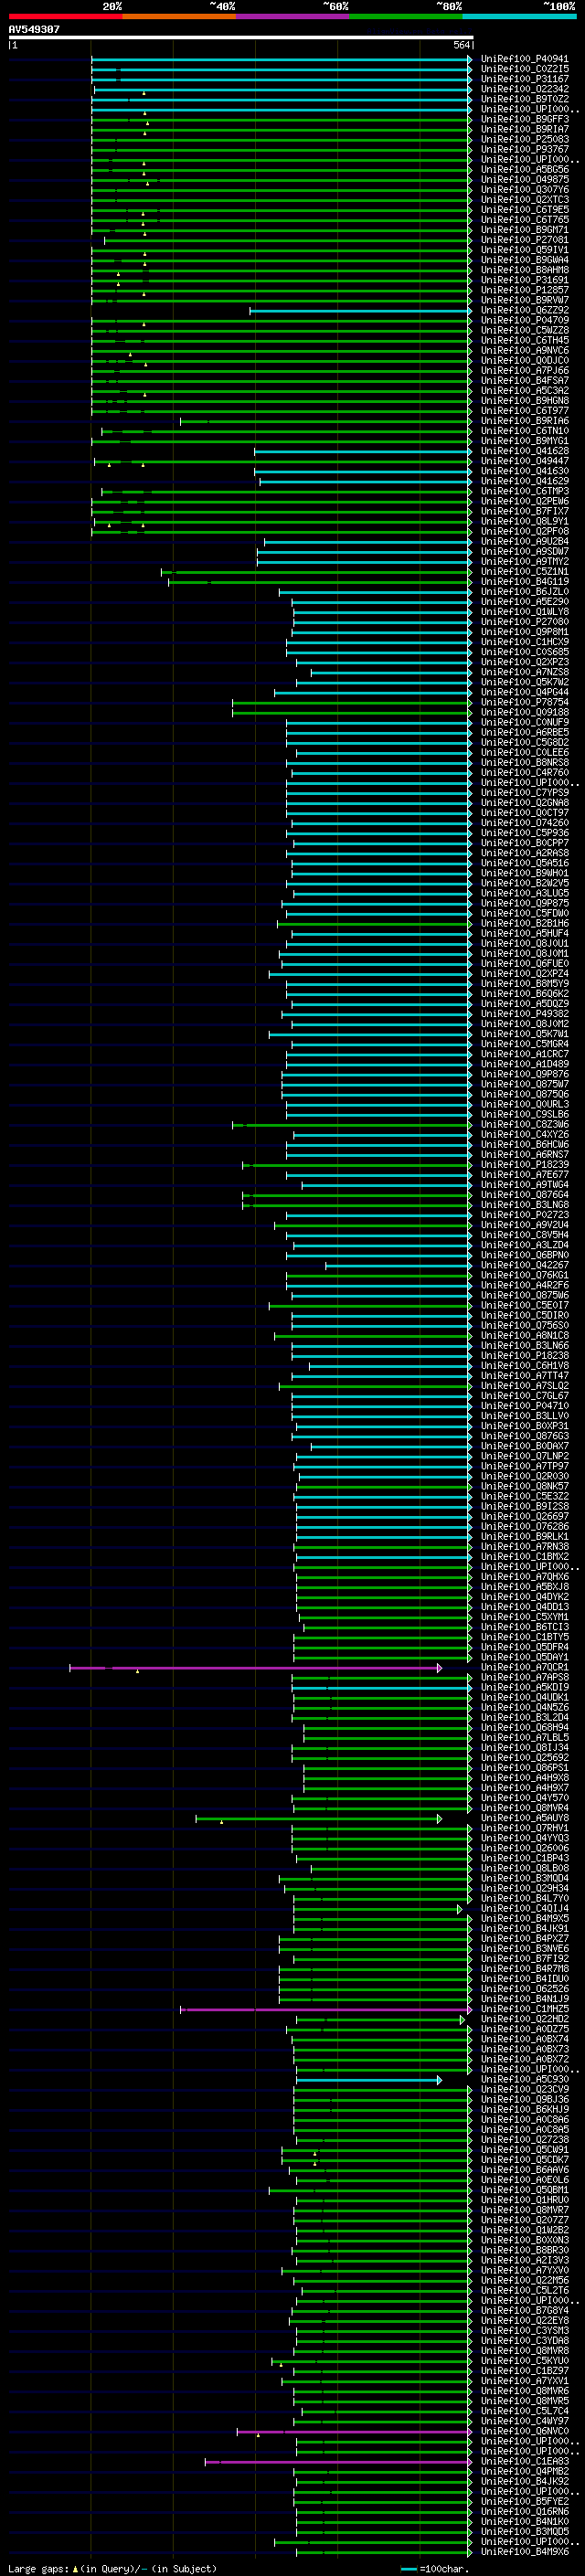Open hit UniRef100_P04709

pyautogui.click(x=524, y=320)
